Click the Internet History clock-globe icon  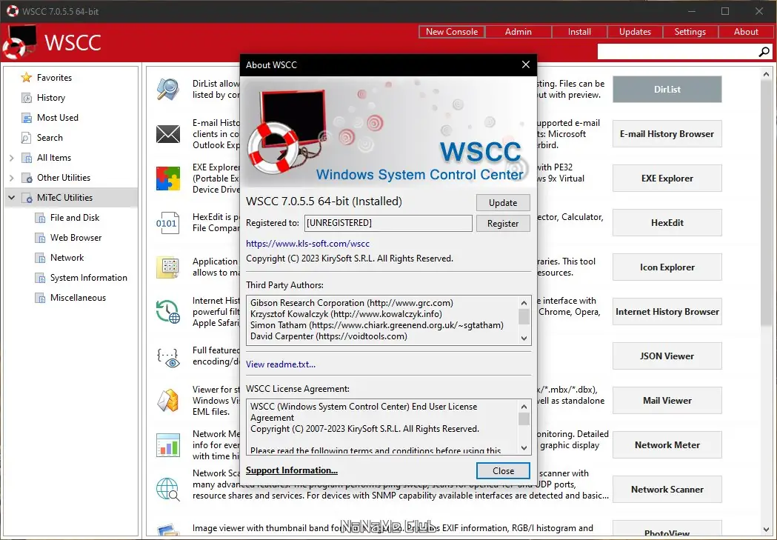[168, 312]
